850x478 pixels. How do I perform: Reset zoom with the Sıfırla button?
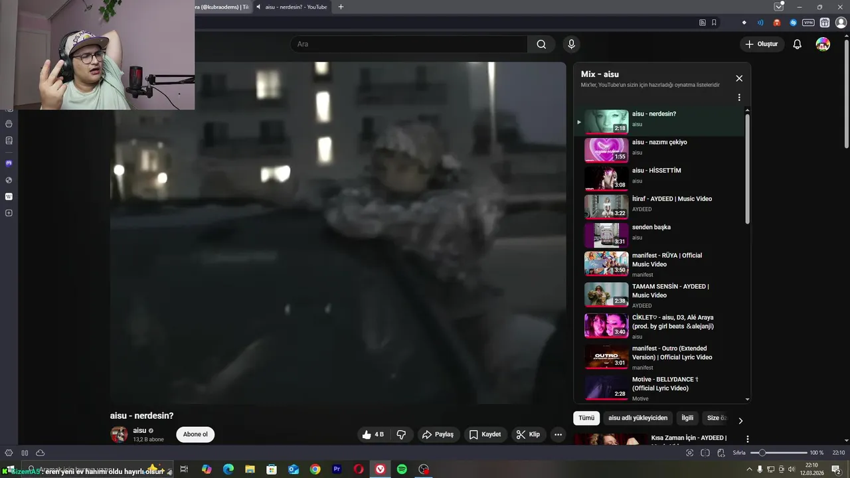(x=739, y=453)
